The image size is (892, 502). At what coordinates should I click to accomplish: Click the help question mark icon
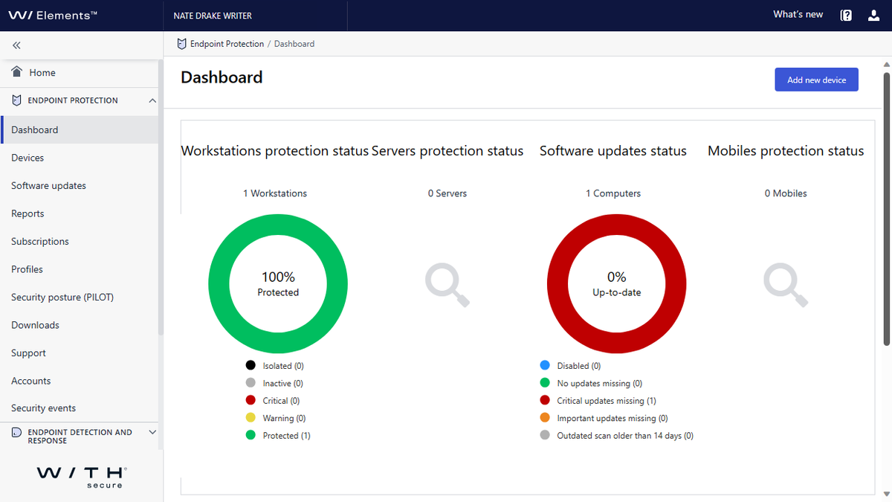pos(846,15)
